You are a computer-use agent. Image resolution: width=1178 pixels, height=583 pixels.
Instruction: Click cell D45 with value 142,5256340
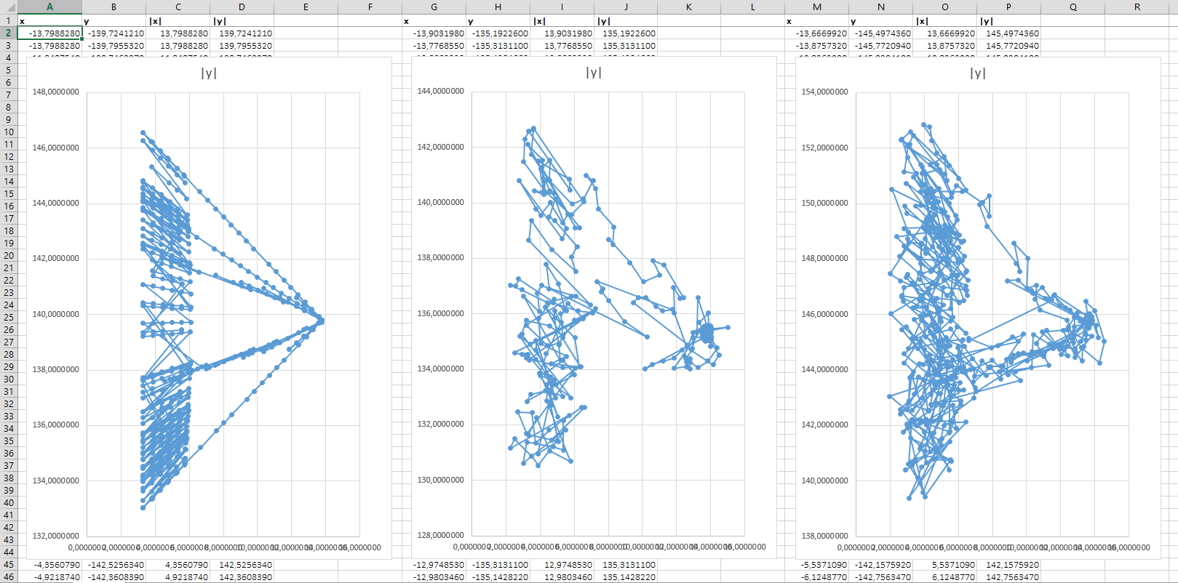pyautogui.click(x=242, y=564)
